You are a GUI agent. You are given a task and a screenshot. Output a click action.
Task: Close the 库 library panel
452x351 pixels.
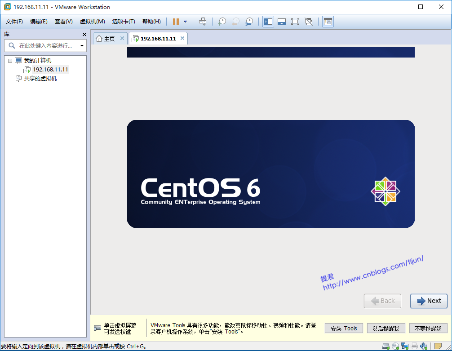pyautogui.click(x=84, y=34)
